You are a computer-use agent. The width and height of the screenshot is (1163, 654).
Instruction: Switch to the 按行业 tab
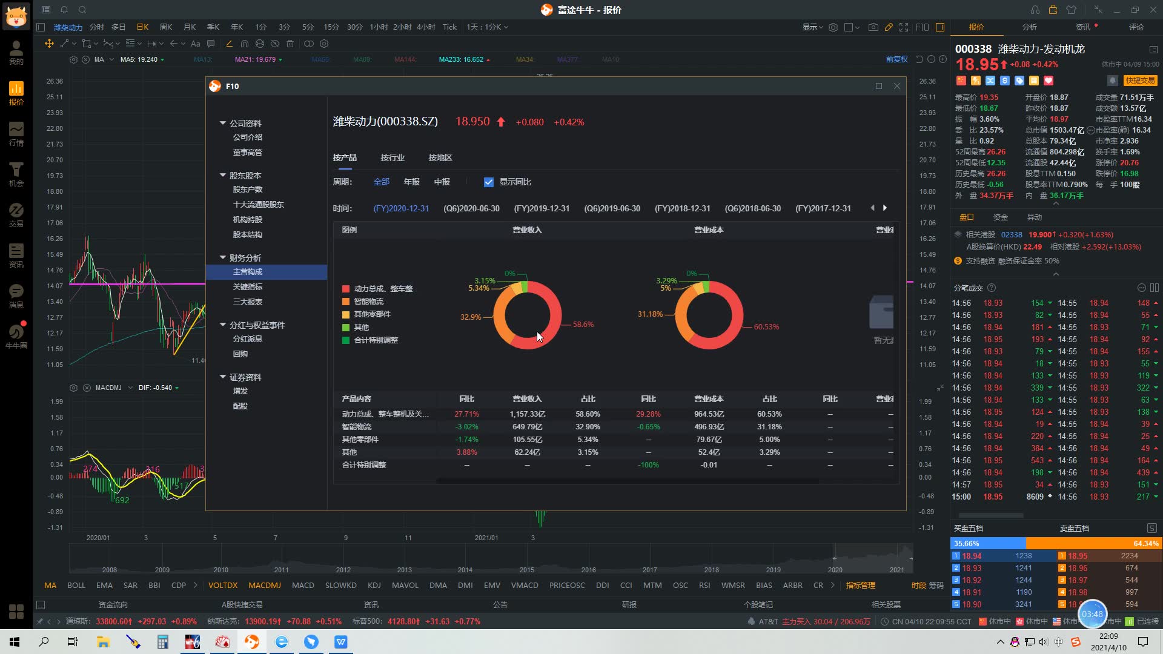(393, 157)
